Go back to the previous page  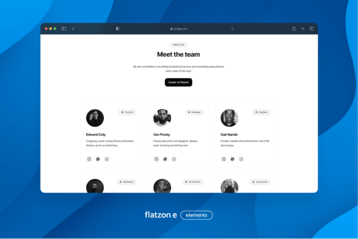(x=73, y=29)
